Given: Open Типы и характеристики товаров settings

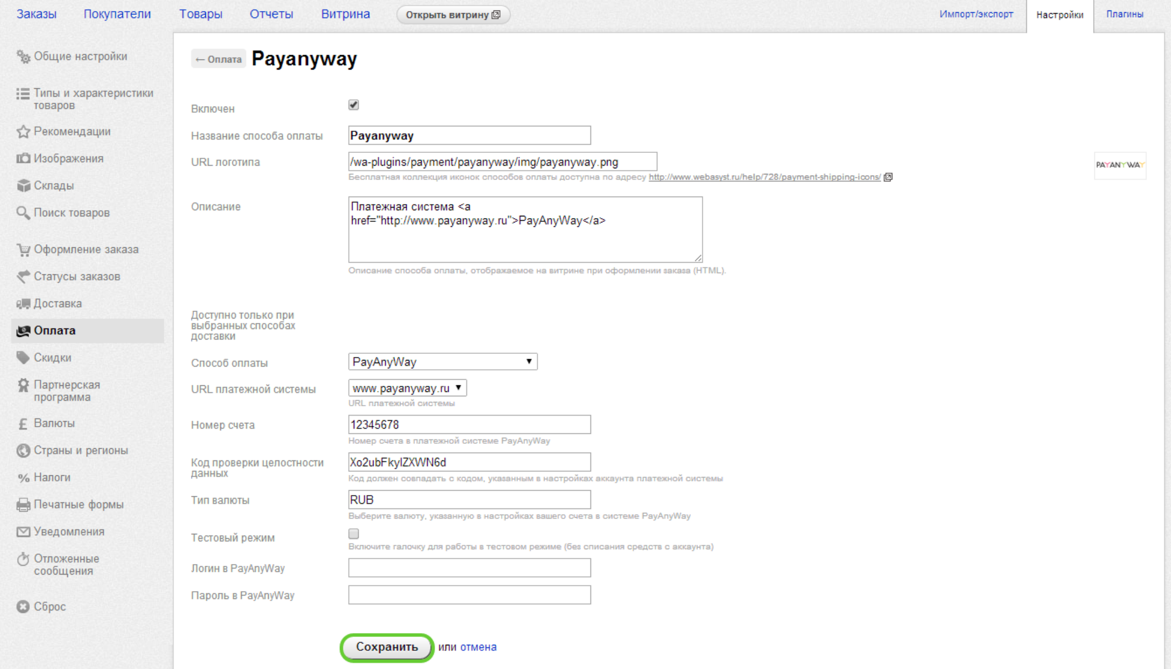Looking at the screenshot, I should (x=93, y=99).
